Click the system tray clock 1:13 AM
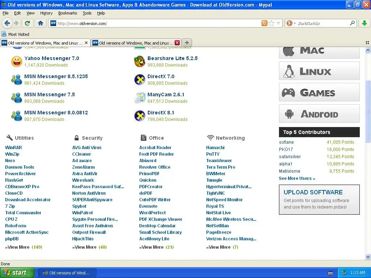The image size is (371, 278). [358, 273]
